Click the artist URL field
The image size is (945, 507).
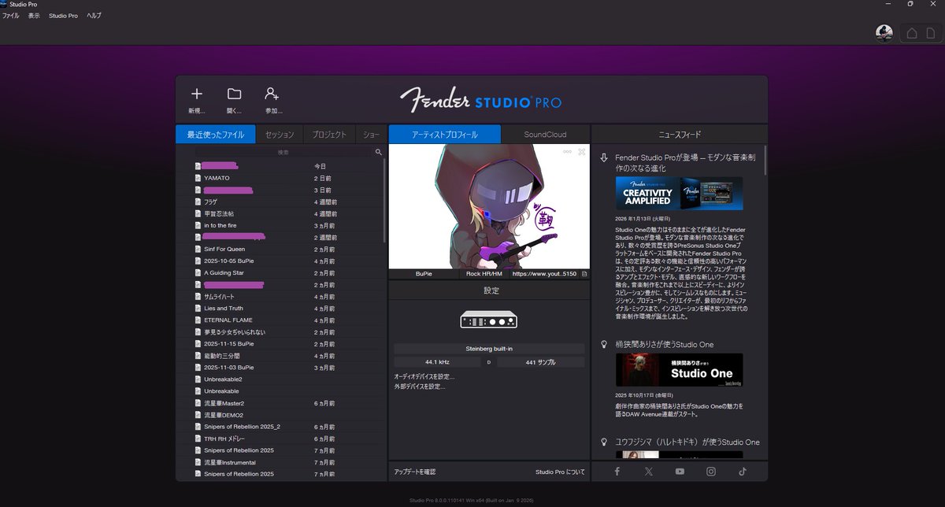(x=544, y=274)
